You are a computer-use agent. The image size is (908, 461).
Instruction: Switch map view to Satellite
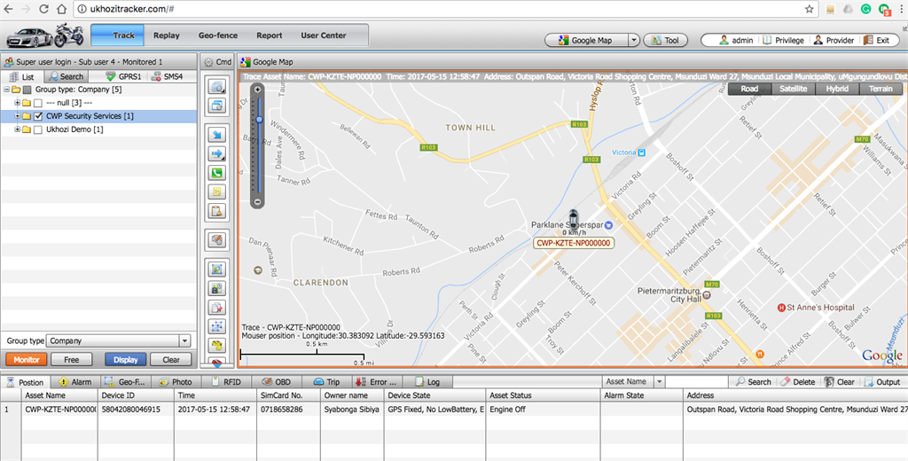[794, 89]
